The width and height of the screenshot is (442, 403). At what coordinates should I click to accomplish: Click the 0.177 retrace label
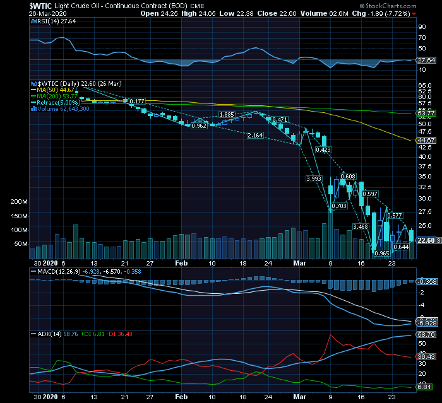point(137,101)
